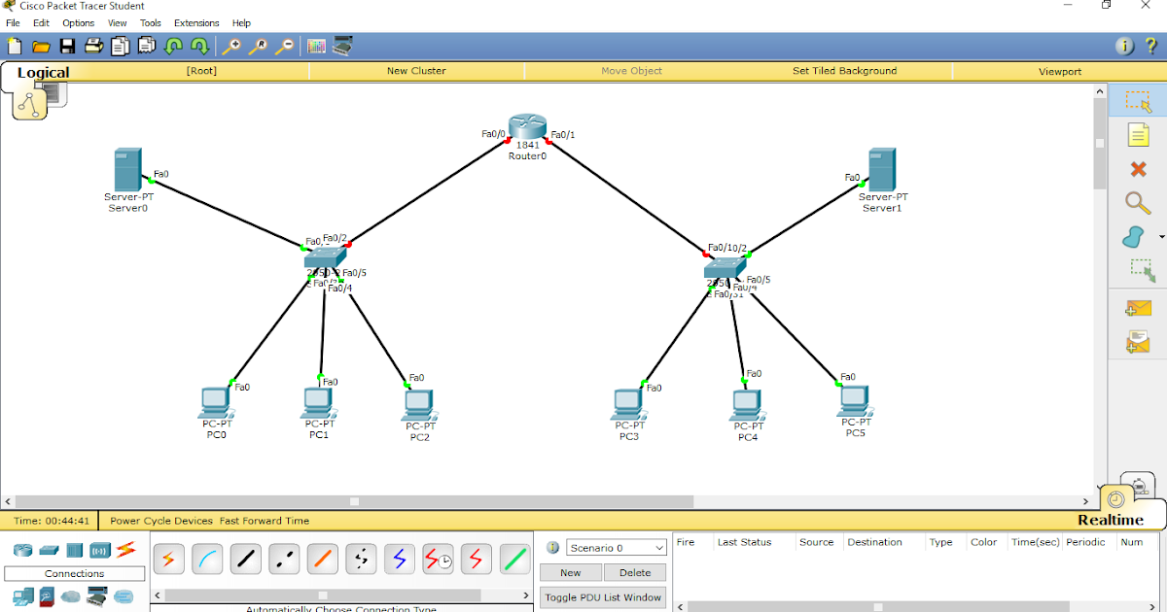The image size is (1167, 612).
Task: Click the workspace horizontal scrollbar
Action: [x=353, y=502]
